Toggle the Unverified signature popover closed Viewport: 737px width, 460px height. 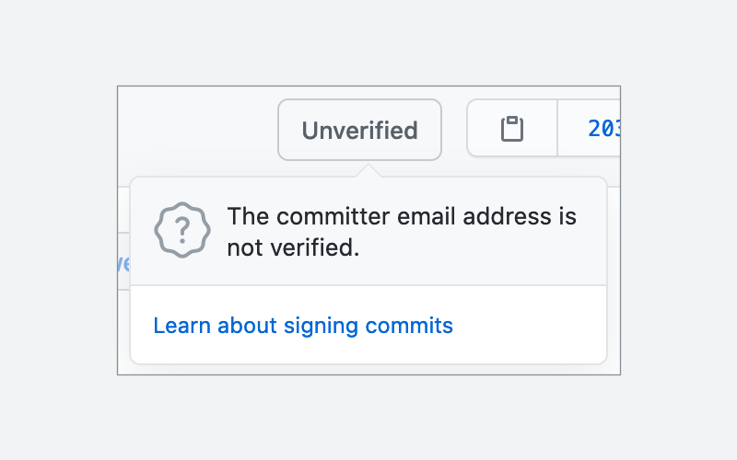point(359,130)
